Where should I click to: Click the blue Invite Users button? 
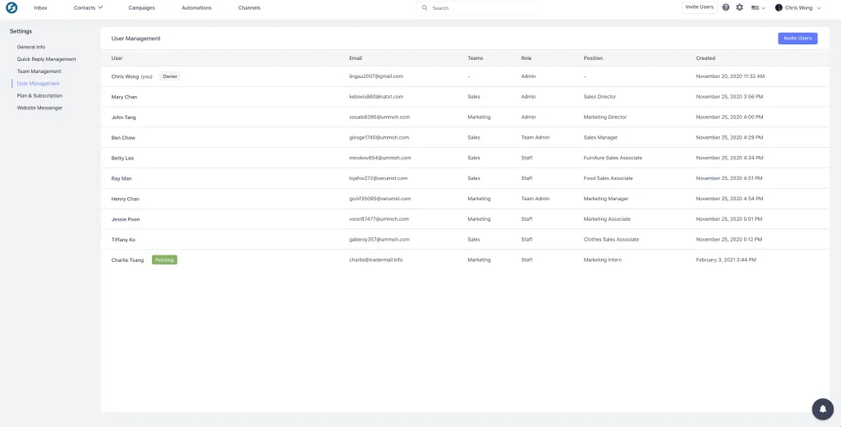797,39
